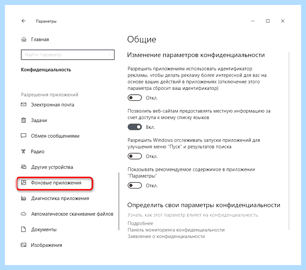The width and height of the screenshot is (306, 270).
Task: Close the Параметры window
Action: pyautogui.click(x=283, y=21)
